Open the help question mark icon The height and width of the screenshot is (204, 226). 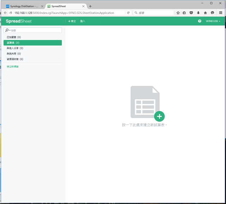point(200,21)
